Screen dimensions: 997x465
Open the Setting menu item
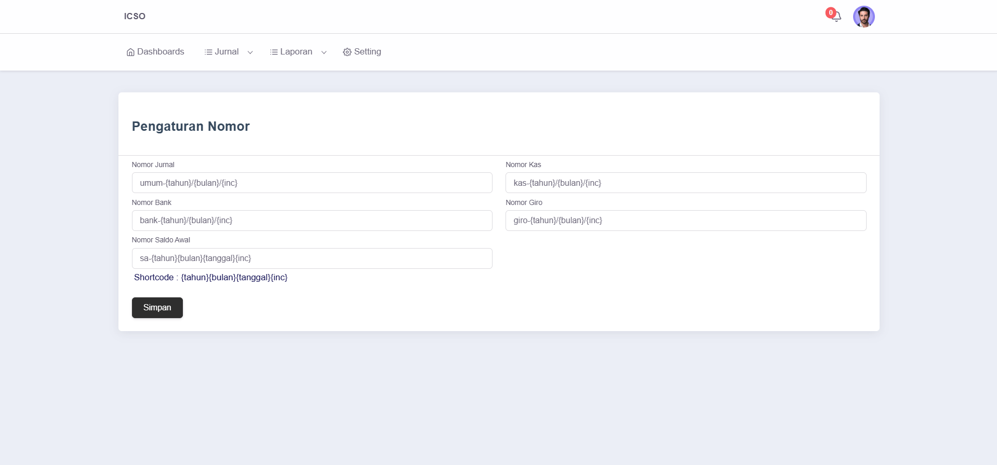pyautogui.click(x=367, y=52)
